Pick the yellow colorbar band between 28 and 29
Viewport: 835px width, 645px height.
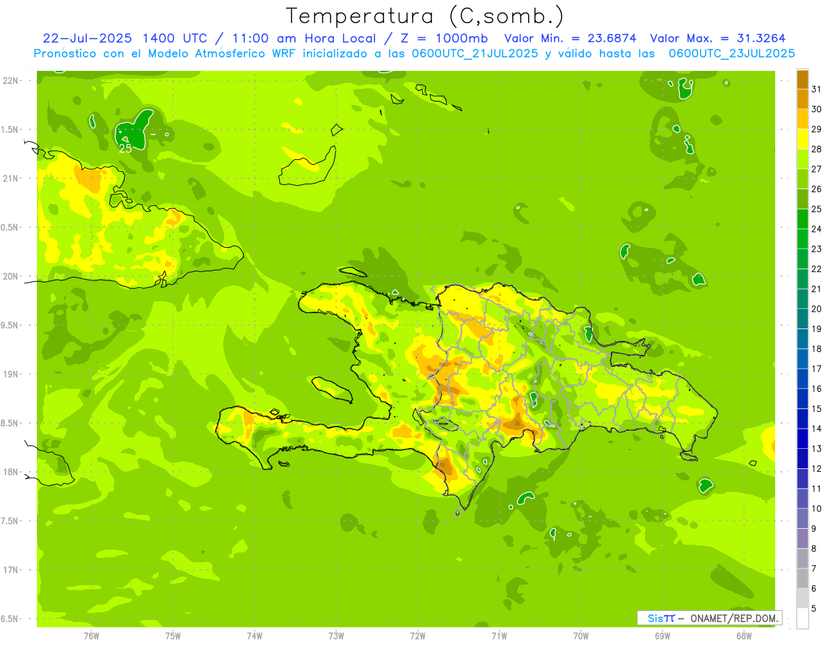point(802,139)
